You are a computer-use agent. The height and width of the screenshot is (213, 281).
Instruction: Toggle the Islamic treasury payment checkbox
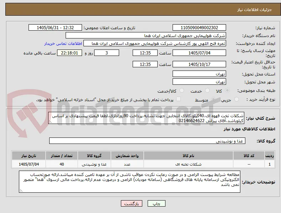[x=179, y=99]
